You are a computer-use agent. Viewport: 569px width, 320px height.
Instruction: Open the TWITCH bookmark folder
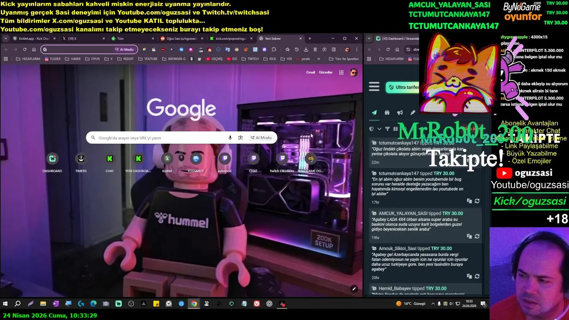click(250, 59)
